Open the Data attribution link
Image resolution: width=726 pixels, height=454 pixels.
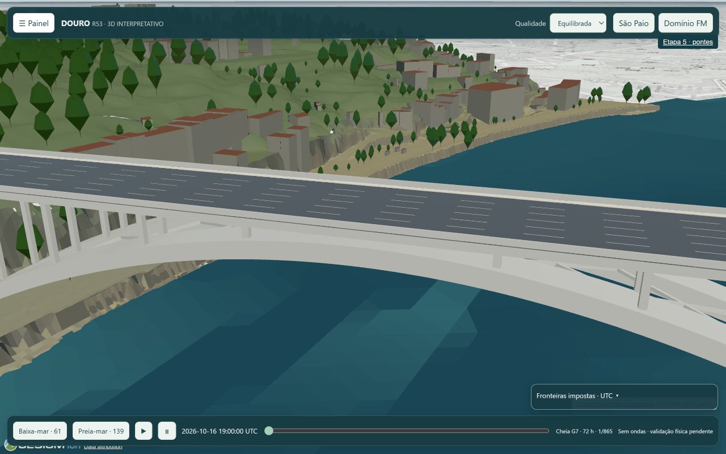tap(103, 447)
